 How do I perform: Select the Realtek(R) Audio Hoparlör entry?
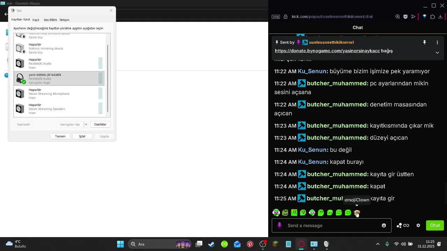[59, 63]
